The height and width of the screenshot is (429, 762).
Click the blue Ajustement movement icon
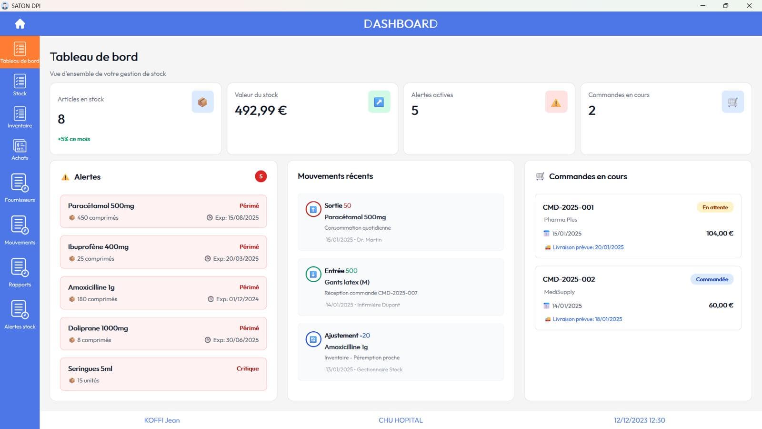313,339
